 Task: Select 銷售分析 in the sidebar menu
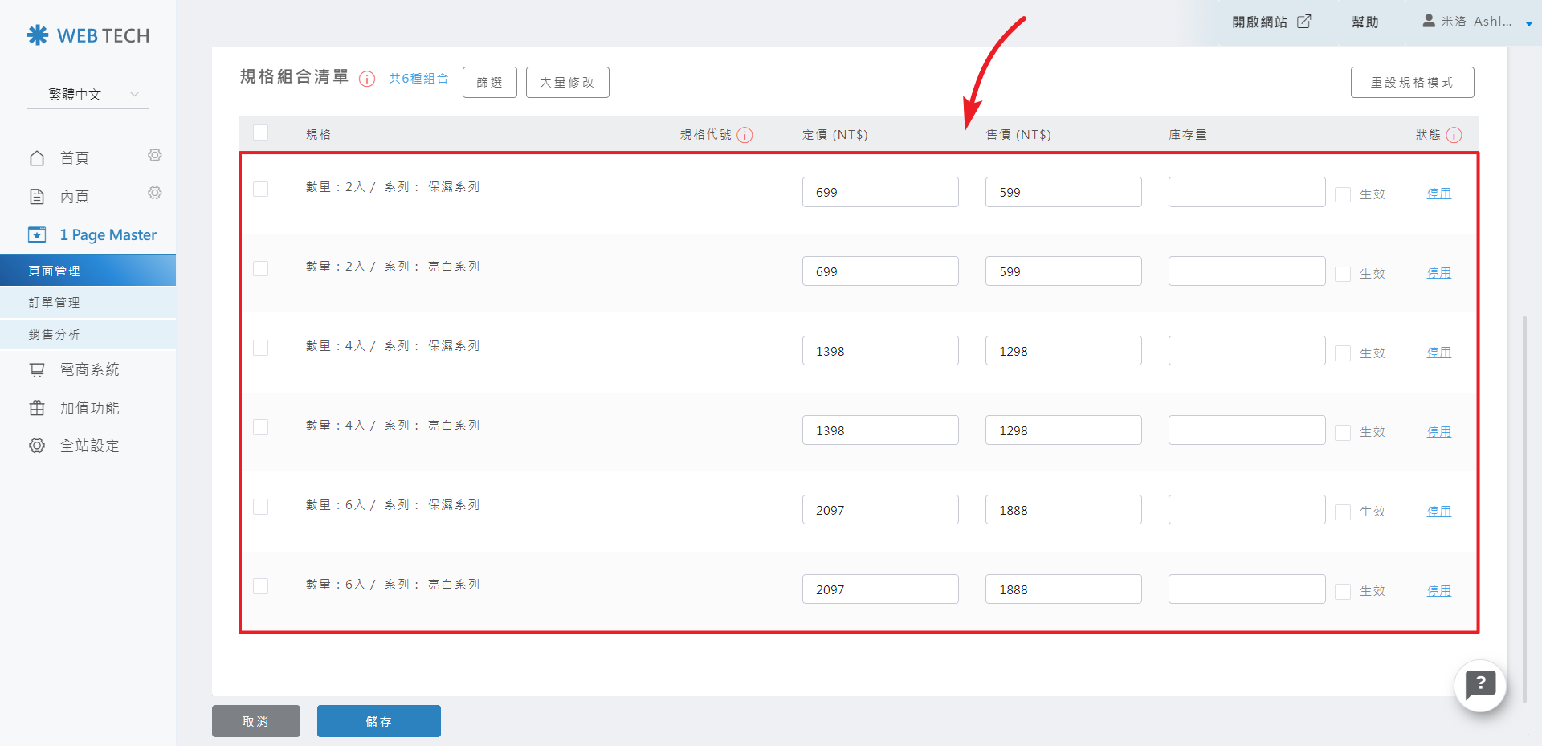coord(55,335)
